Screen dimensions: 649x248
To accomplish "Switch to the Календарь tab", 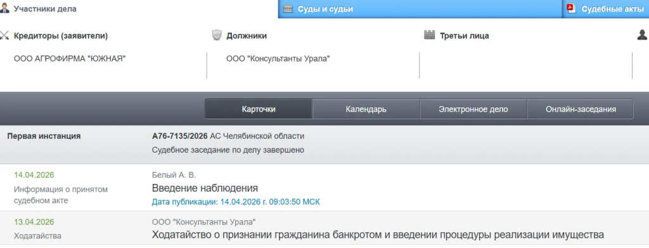I will click(x=366, y=109).
